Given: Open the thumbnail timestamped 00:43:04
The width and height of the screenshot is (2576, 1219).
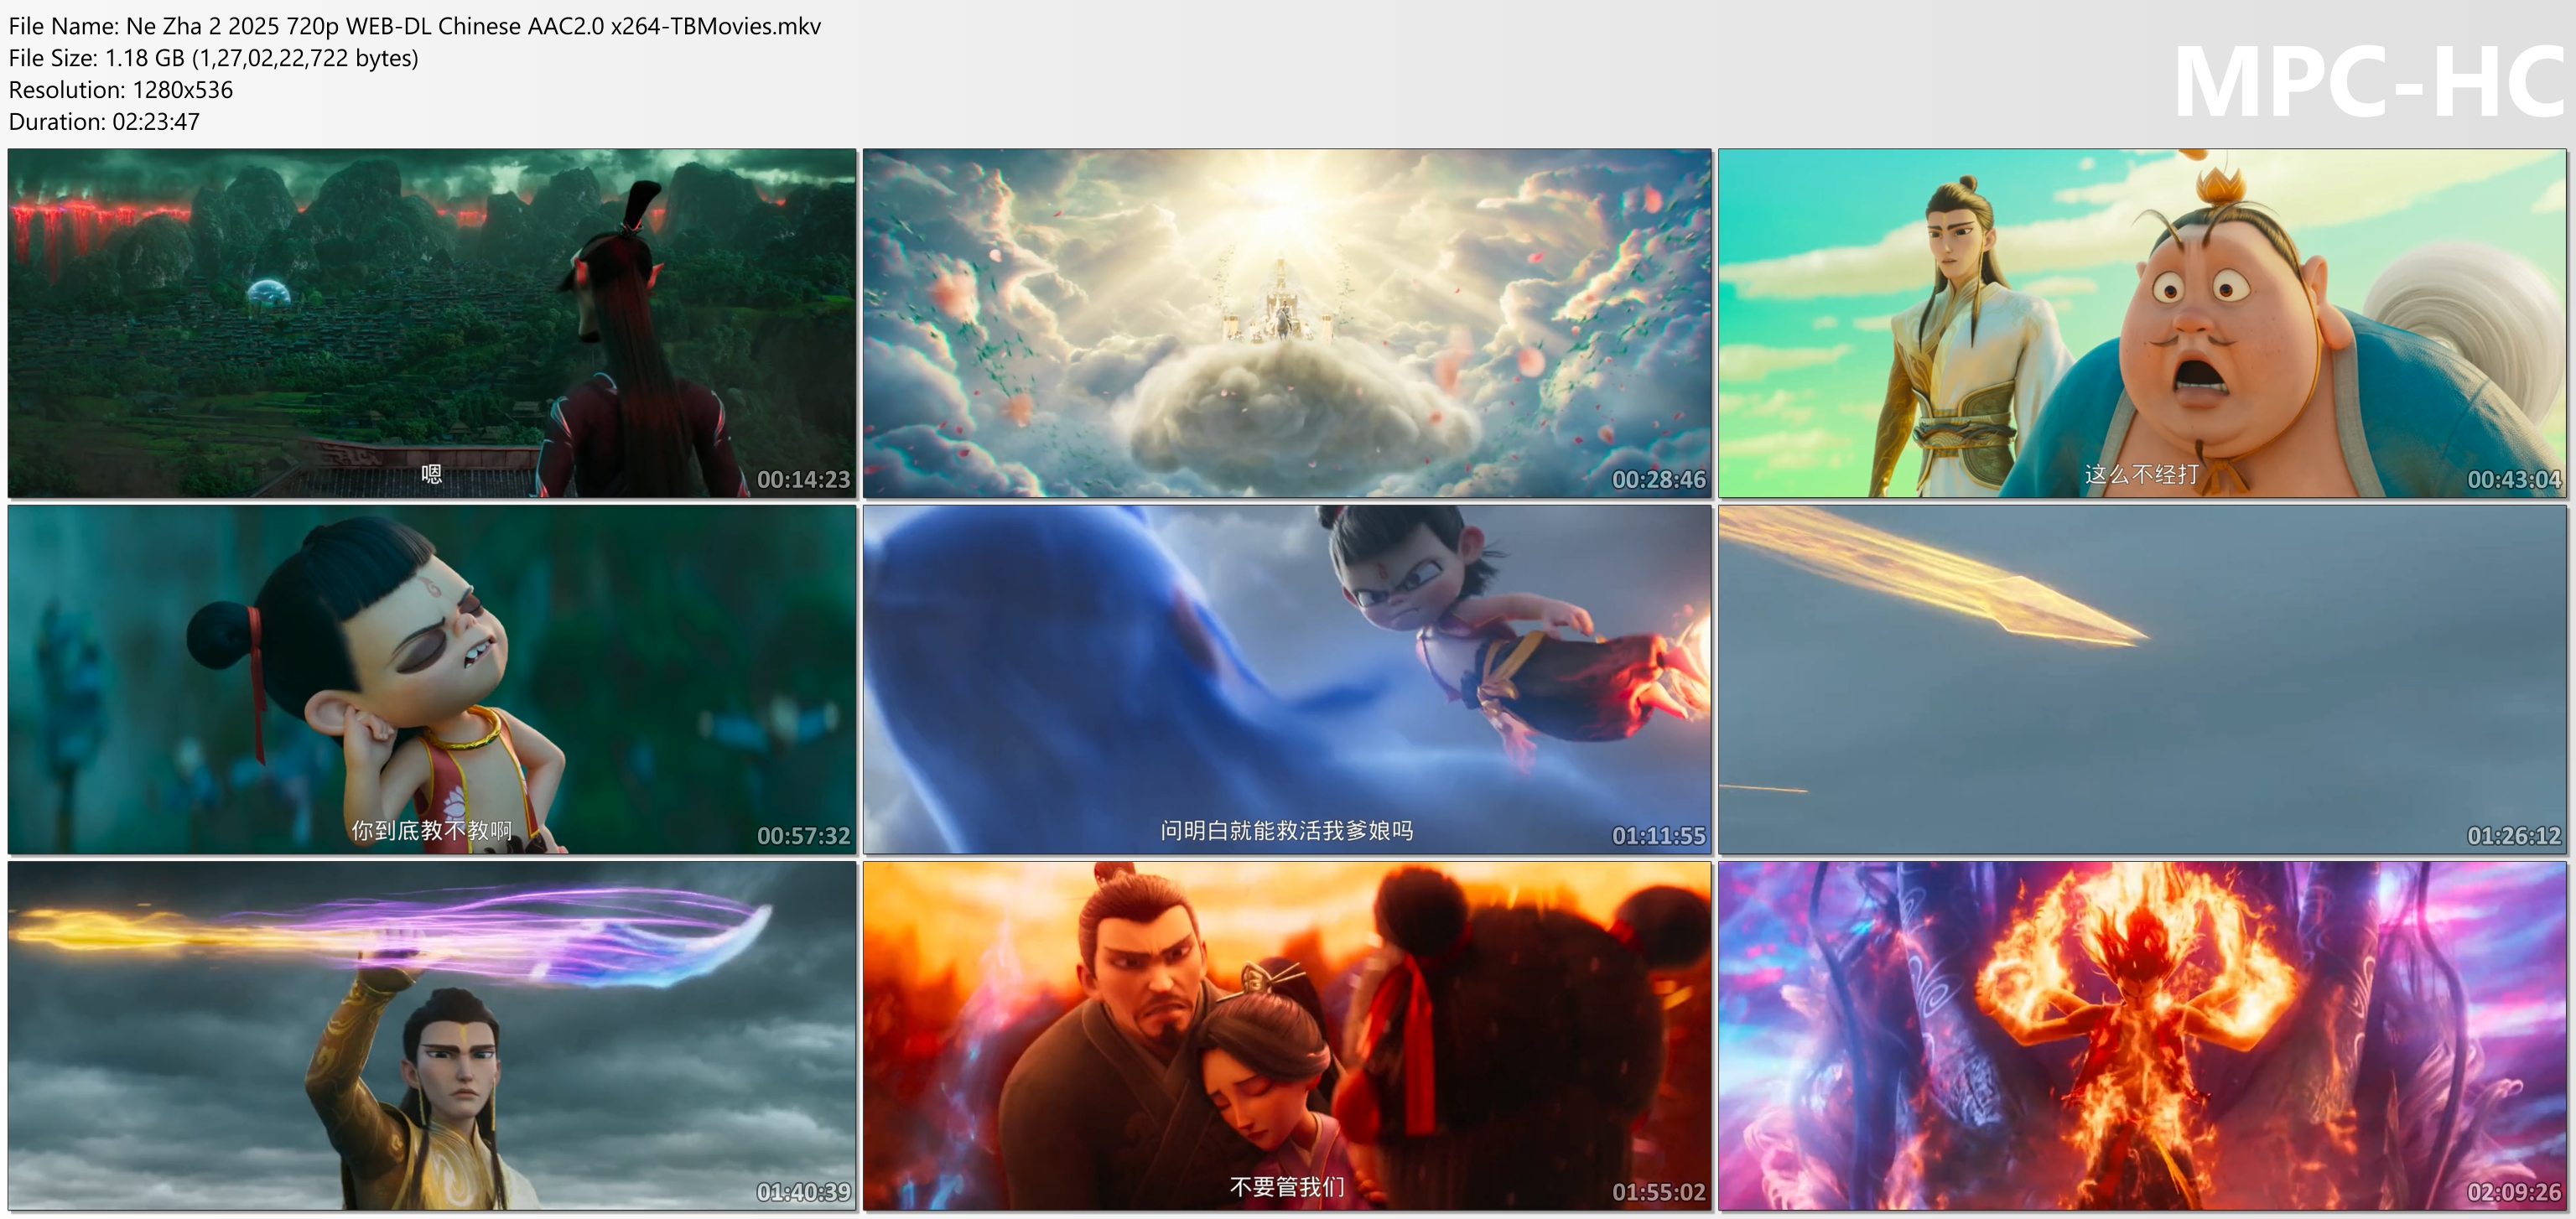Looking at the screenshot, I should click(2142, 323).
